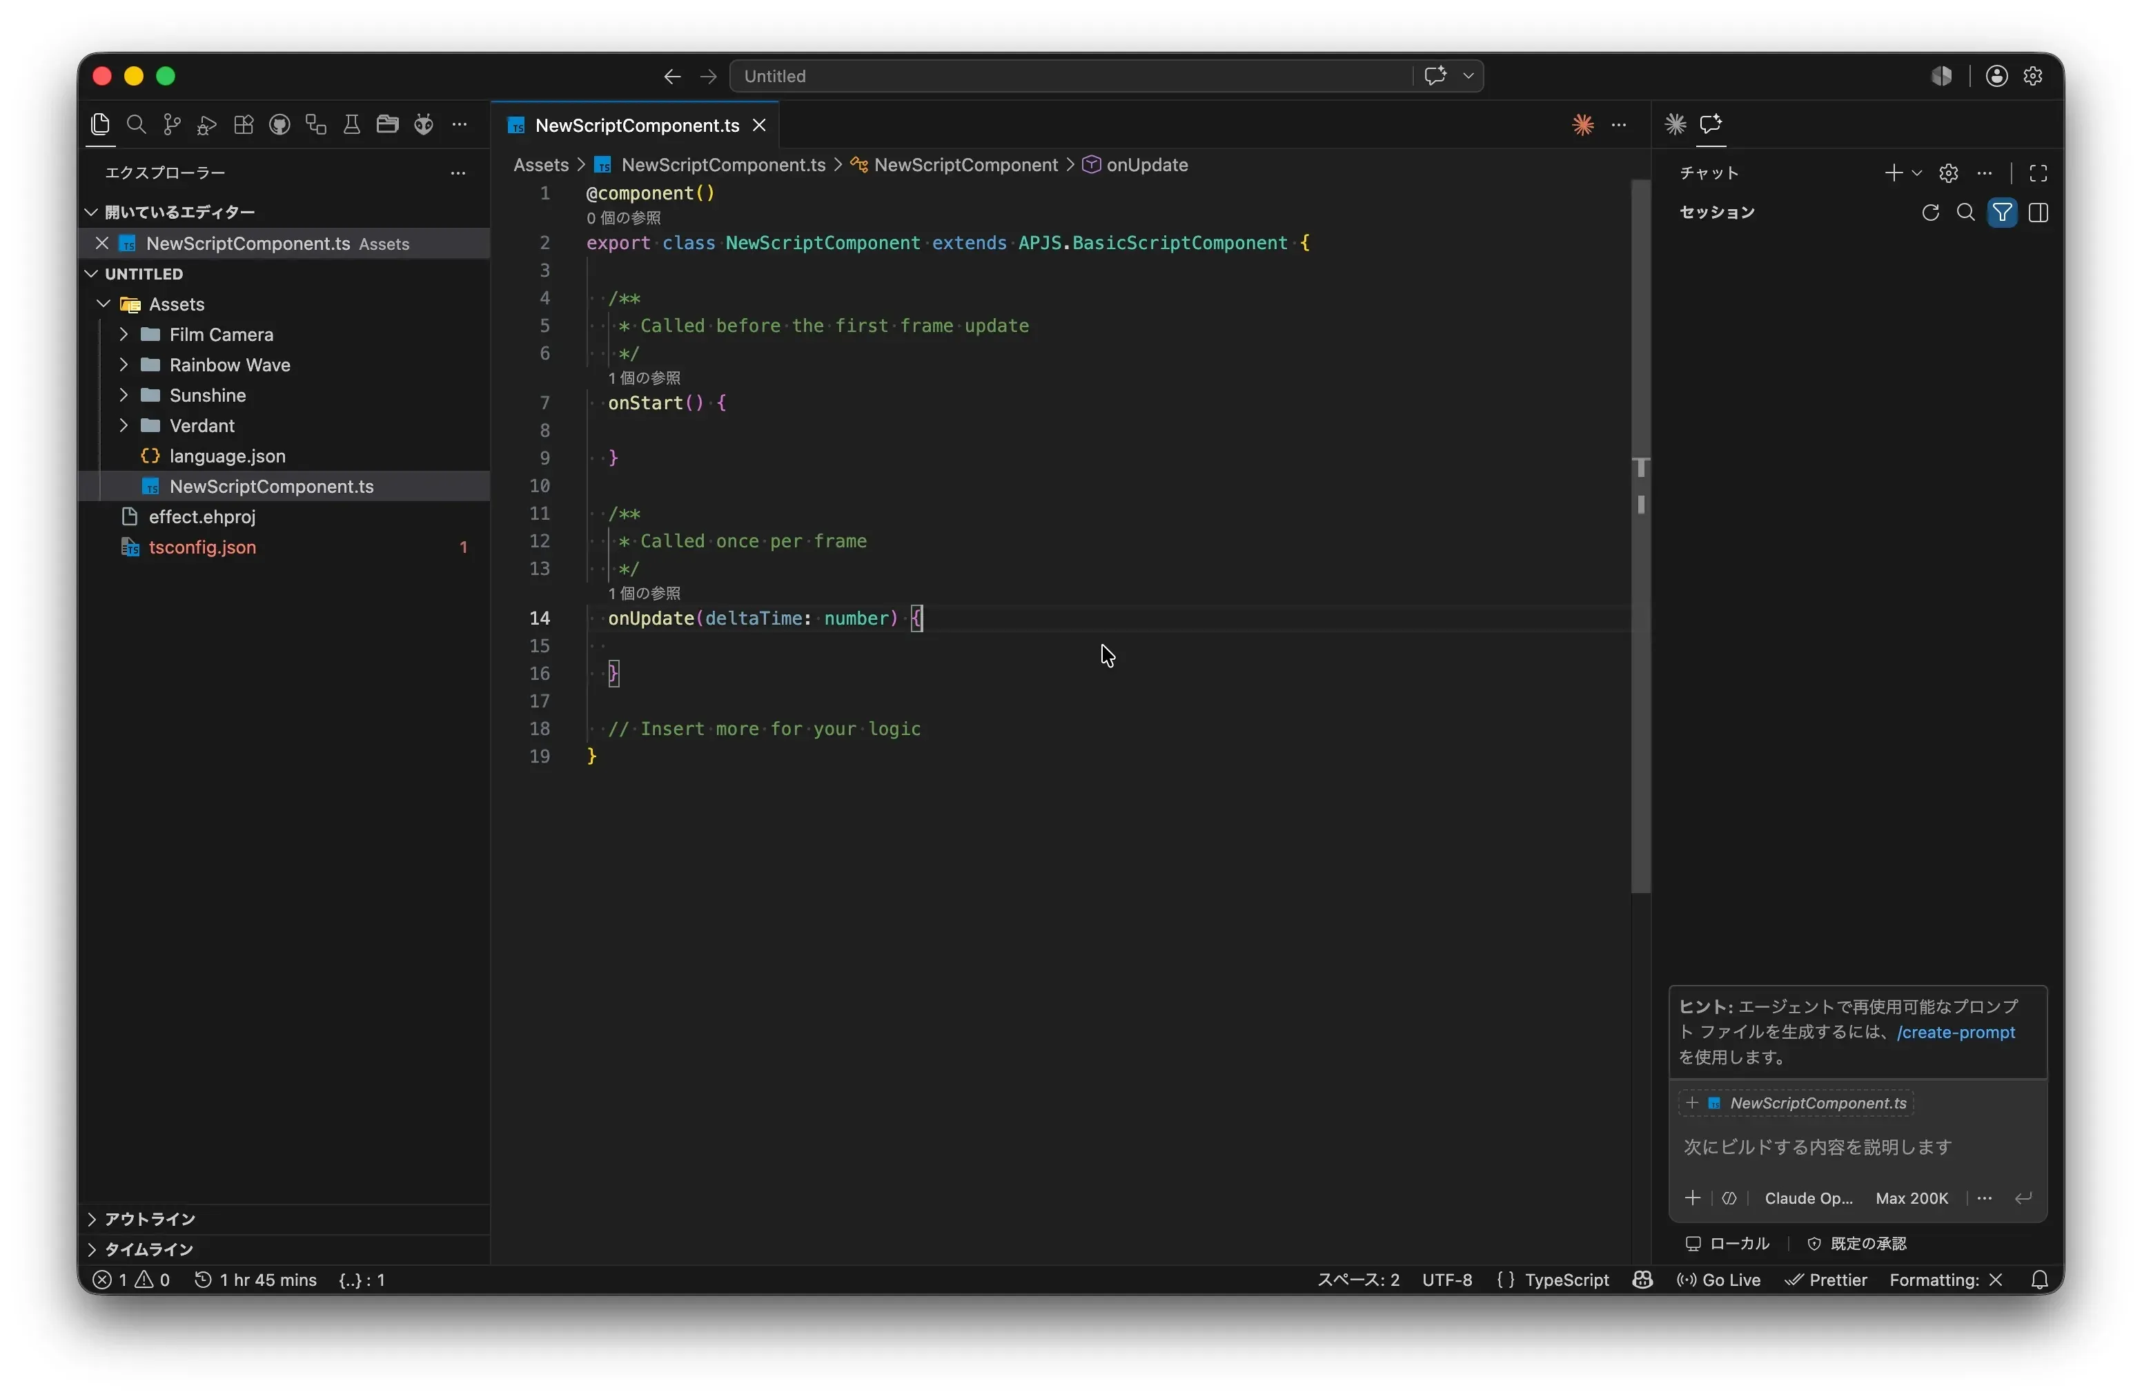The width and height of the screenshot is (2142, 1397).
Task: Toggle the sessions filter
Action: (x=2003, y=213)
